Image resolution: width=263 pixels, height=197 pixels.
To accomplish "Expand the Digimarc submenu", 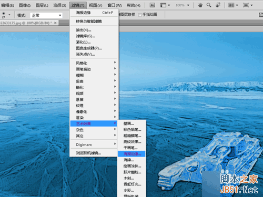I will pos(94,144).
